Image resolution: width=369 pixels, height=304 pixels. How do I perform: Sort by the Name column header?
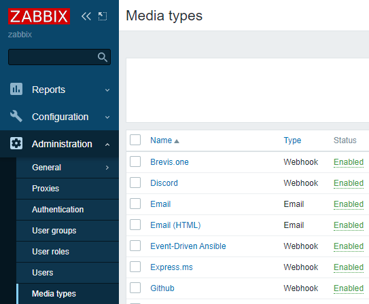click(x=161, y=140)
